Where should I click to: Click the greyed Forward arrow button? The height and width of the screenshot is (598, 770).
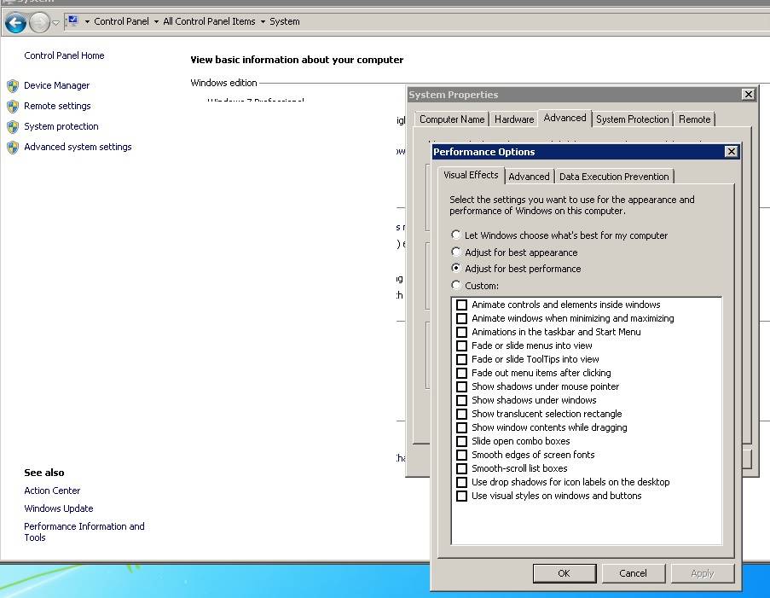point(39,22)
